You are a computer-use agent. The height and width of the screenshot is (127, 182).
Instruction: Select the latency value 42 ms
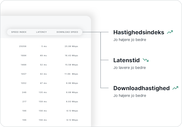click(43, 74)
